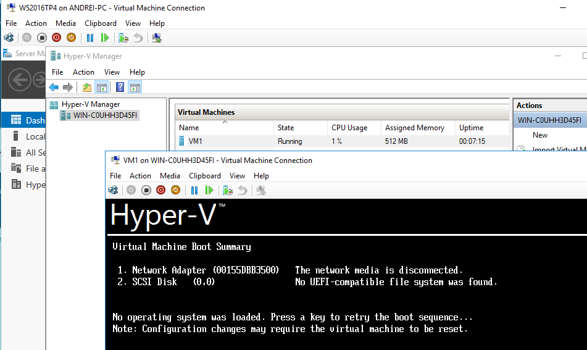Open All Servers in Server Manager sidebar

pos(23,152)
